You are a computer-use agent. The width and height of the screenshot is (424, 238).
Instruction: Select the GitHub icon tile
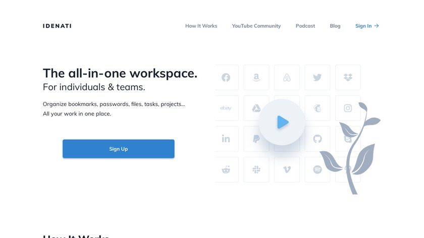tap(317, 139)
